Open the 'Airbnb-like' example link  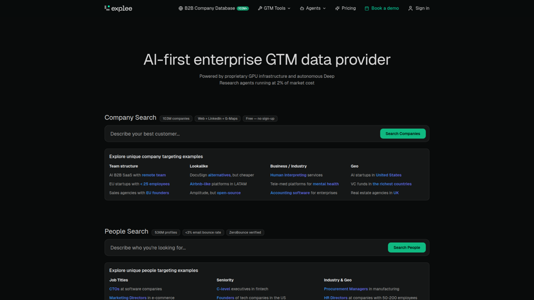(200, 184)
